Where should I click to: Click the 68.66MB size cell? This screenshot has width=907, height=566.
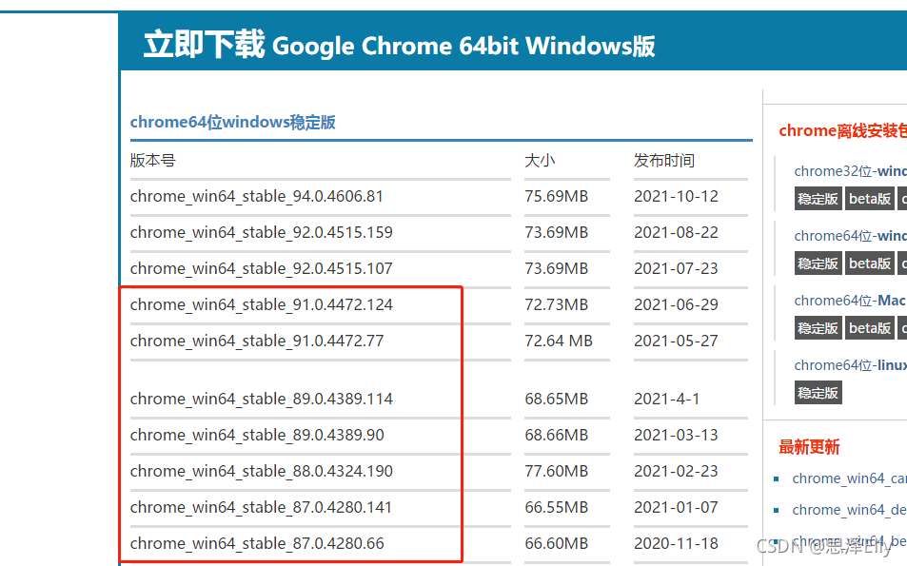(x=557, y=435)
